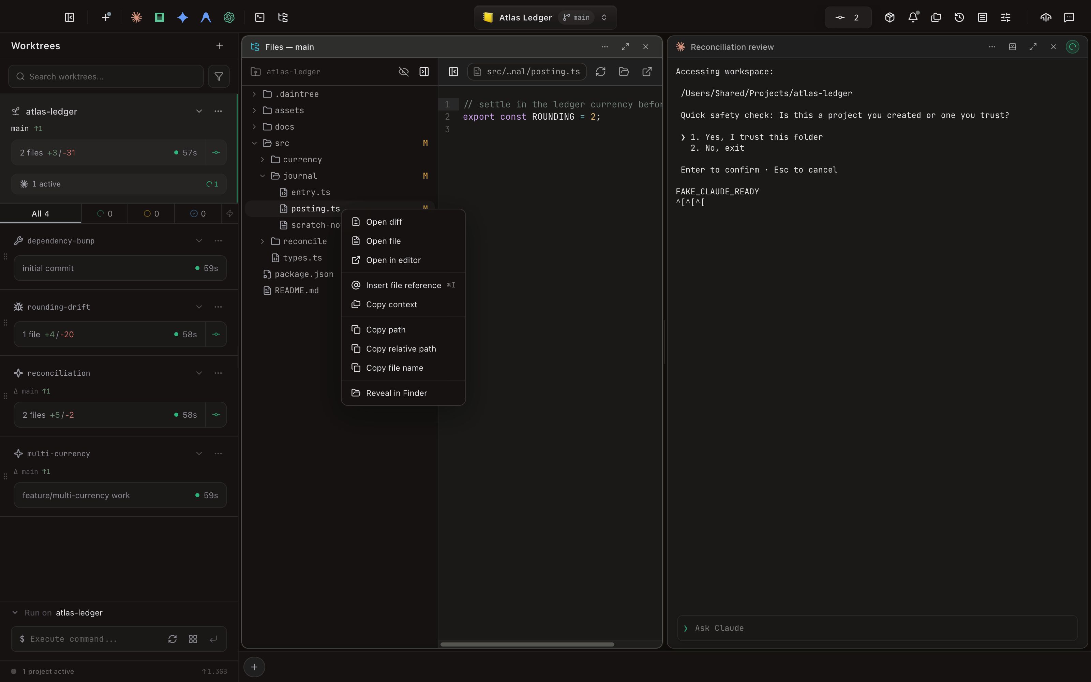Add a new panel with bottom plus button
The width and height of the screenshot is (1091, 682).
[254, 667]
